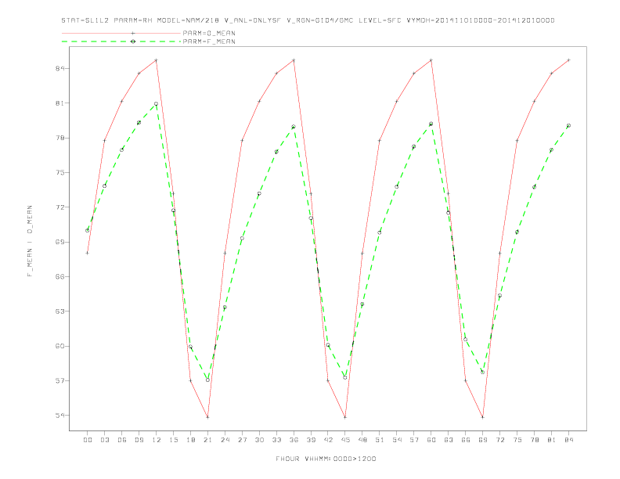Click the PARM=F_MEAN legend label
This screenshot has width=620, height=479.
[x=209, y=41]
